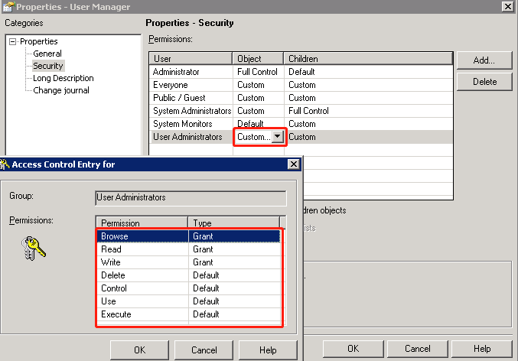Close the Access Control Entry dialog
Screen dimensions: 518x361
coord(293,164)
